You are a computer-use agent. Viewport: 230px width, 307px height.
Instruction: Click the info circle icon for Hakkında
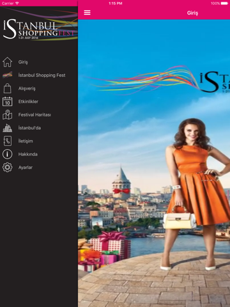pos(7,154)
